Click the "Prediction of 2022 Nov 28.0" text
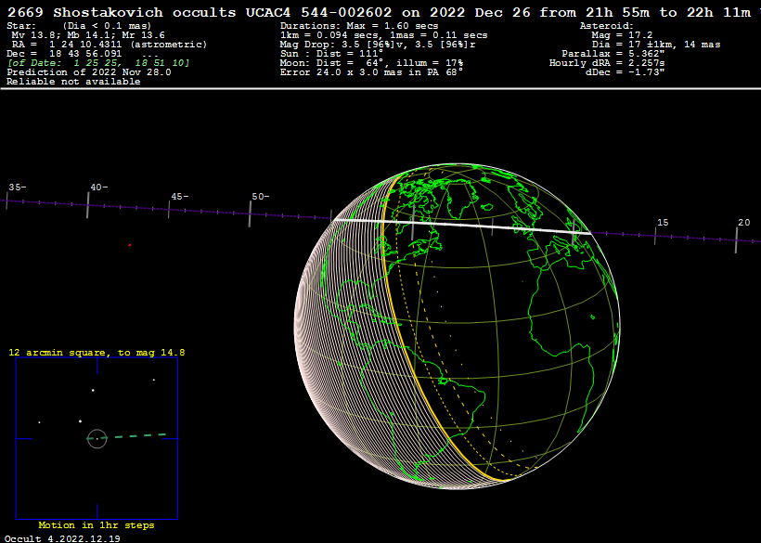761x543 pixels. coord(89,72)
